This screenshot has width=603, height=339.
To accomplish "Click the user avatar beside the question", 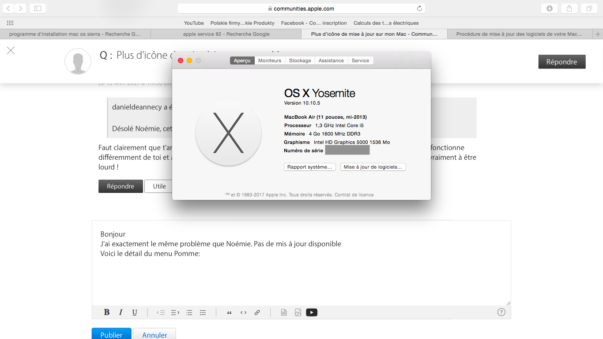I will 78,61.
